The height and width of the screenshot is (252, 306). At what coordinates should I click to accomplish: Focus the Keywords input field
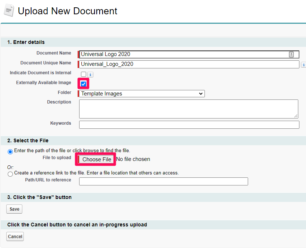(189, 125)
